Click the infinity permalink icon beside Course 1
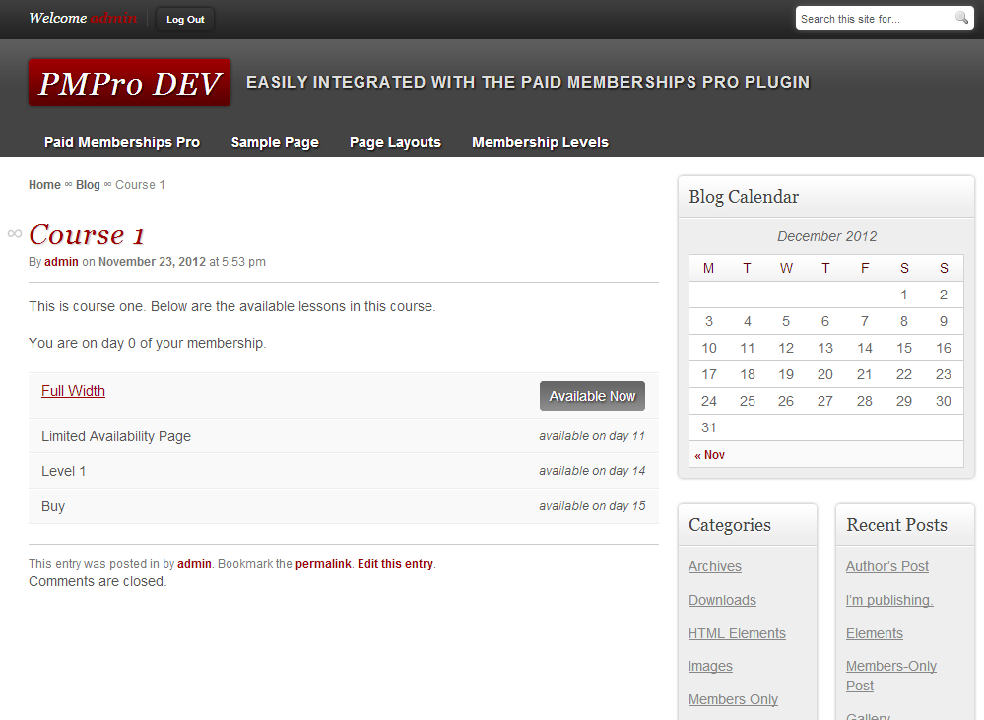The width and height of the screenshot is (984, 720). [15, 234]
